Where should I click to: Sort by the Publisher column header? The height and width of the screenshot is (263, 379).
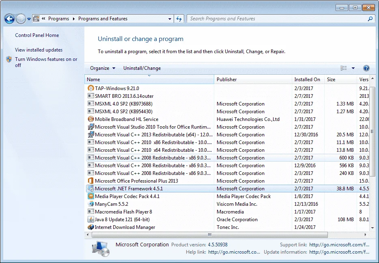point(253,79)
